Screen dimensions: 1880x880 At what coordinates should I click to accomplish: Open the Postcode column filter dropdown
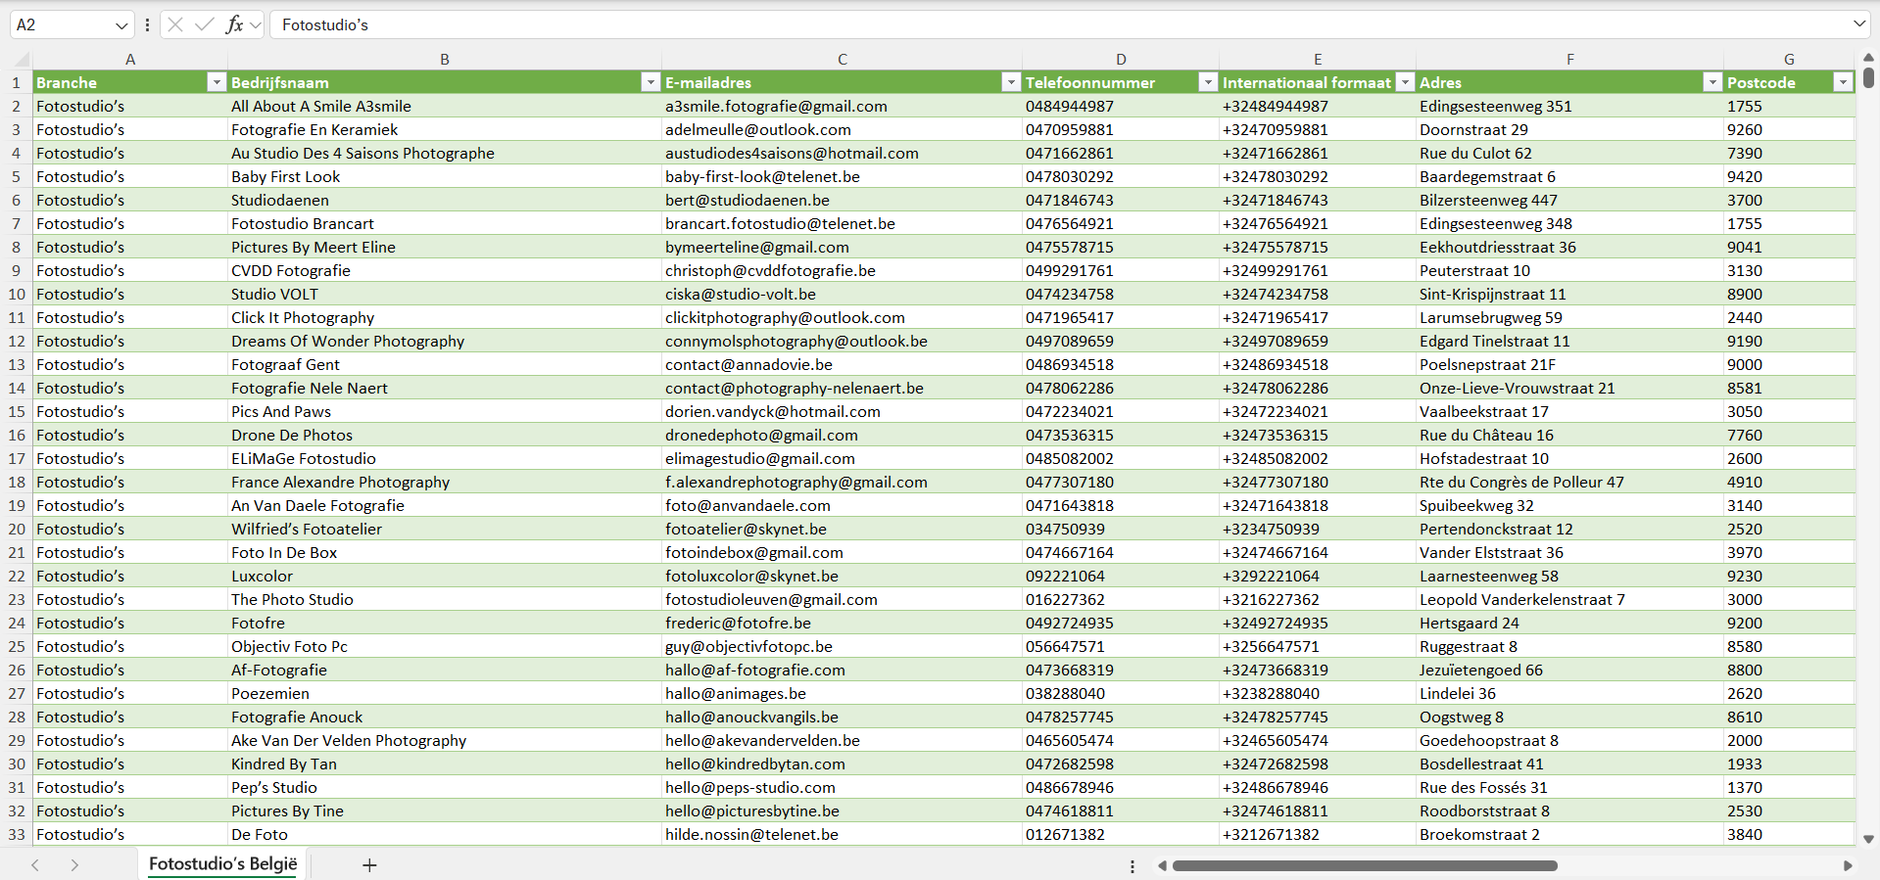click(1843, 82)
